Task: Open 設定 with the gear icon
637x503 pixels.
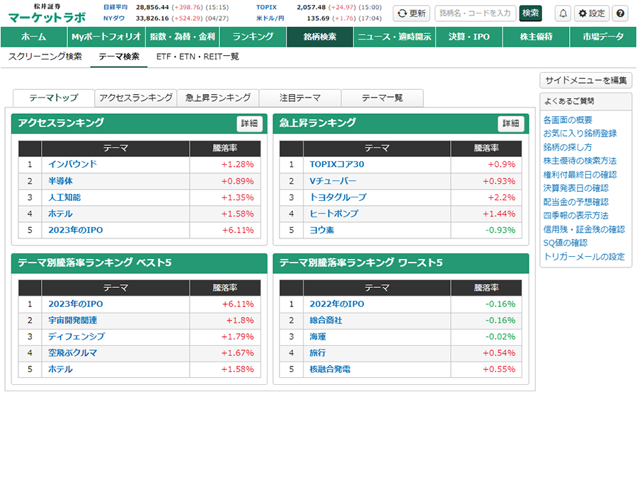Action: coord(591,13)
